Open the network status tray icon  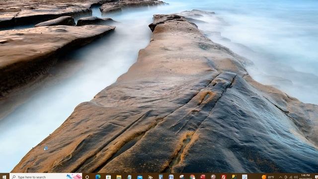coord(291,177)
